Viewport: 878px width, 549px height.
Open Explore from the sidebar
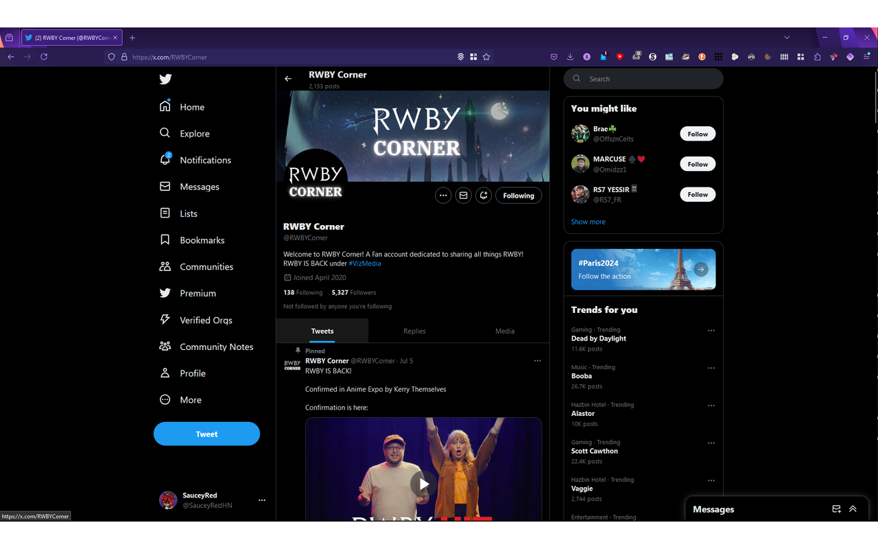[185, 133]
